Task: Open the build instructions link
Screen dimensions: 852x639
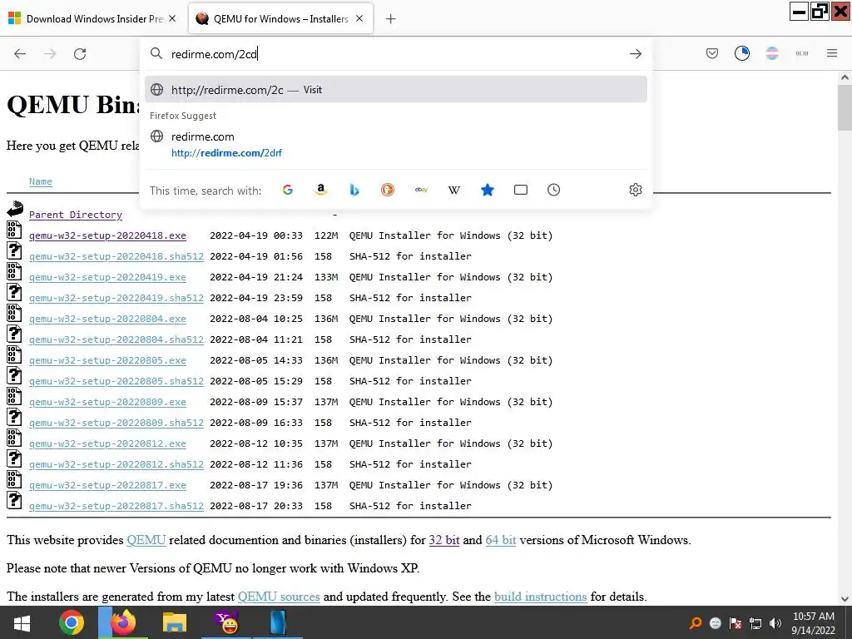Action: coord(540,597)
